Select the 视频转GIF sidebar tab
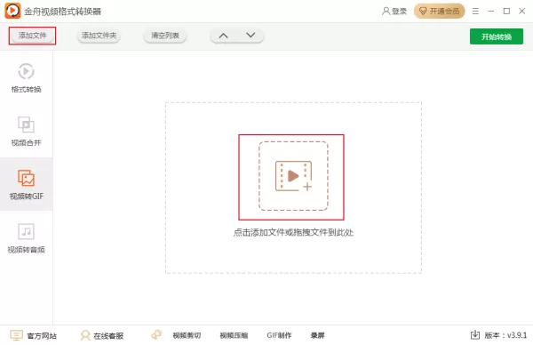The height and width of the screenshot is (345, 533). [26, 184]
